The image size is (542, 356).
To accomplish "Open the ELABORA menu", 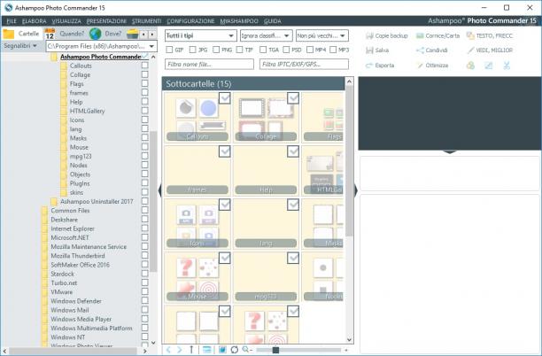I will [x=34, y=21].
